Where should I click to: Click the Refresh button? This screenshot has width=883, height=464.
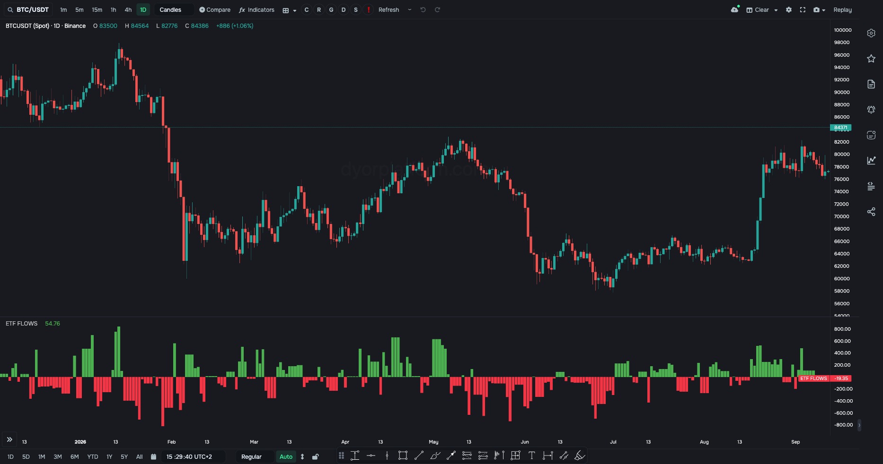(389, 9)
